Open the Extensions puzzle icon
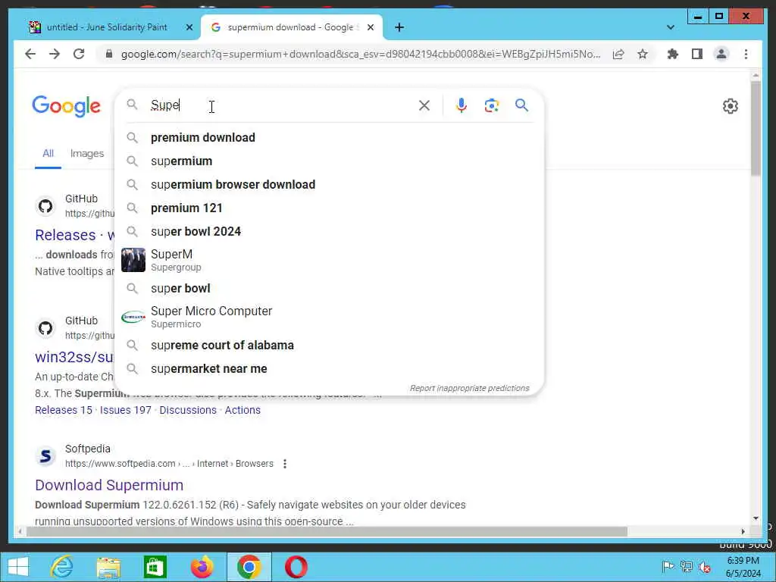 pyautogui.click(x=673, y=54)
